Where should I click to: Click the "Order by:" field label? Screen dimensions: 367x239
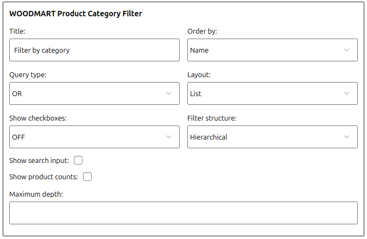202,31
